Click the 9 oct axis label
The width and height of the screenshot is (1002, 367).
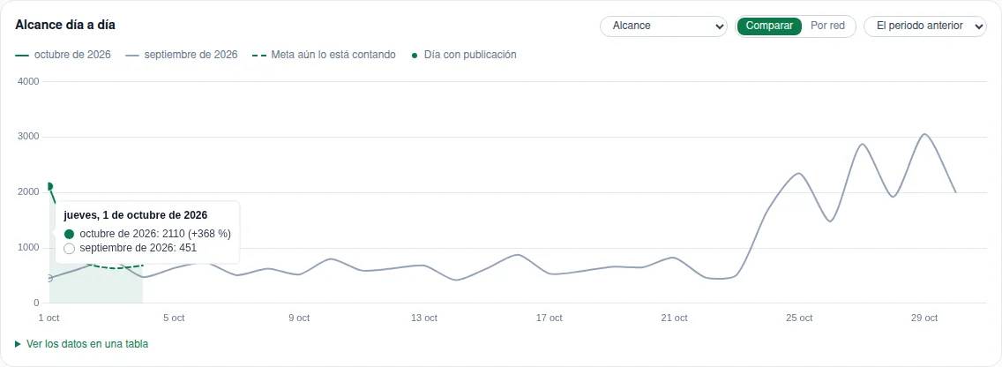coord(299,318)
